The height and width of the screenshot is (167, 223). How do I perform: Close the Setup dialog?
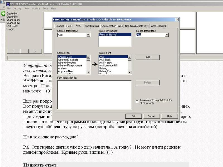177,20
